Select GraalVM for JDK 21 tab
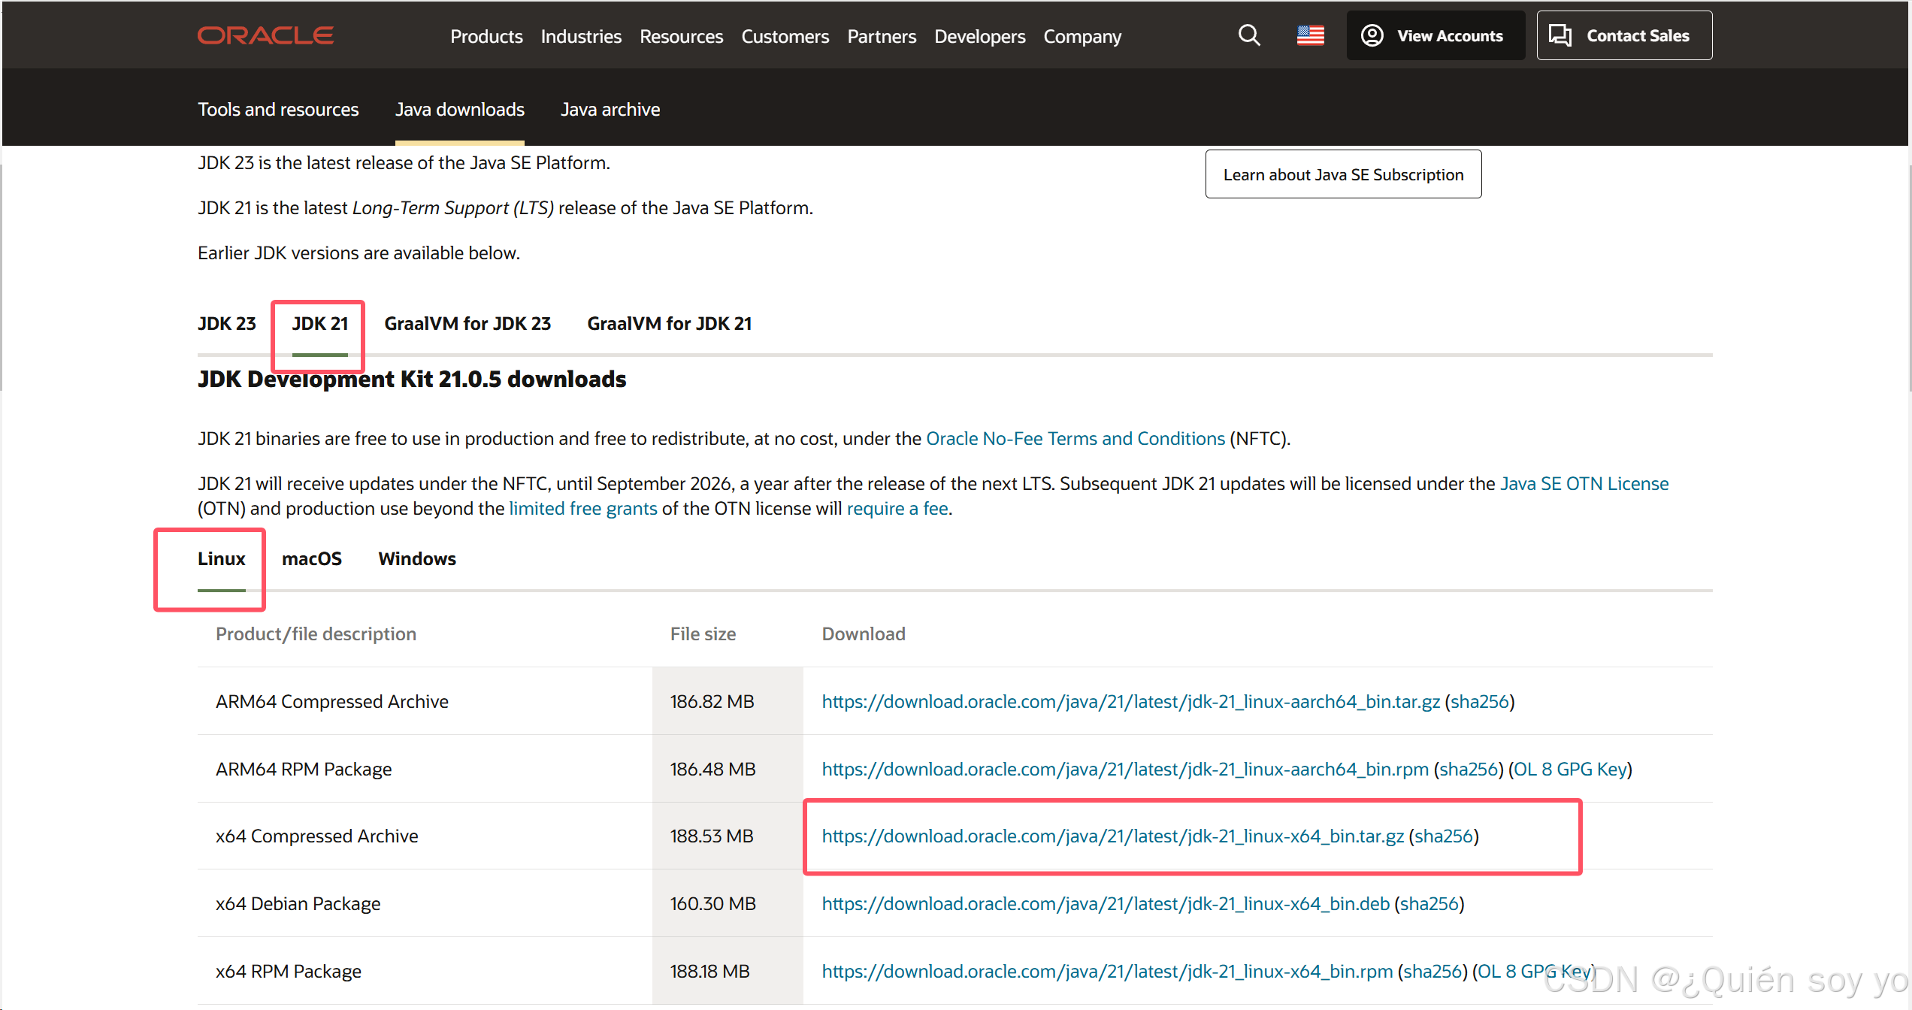Screen dimensions: 1912x1010 click(669, 323)
